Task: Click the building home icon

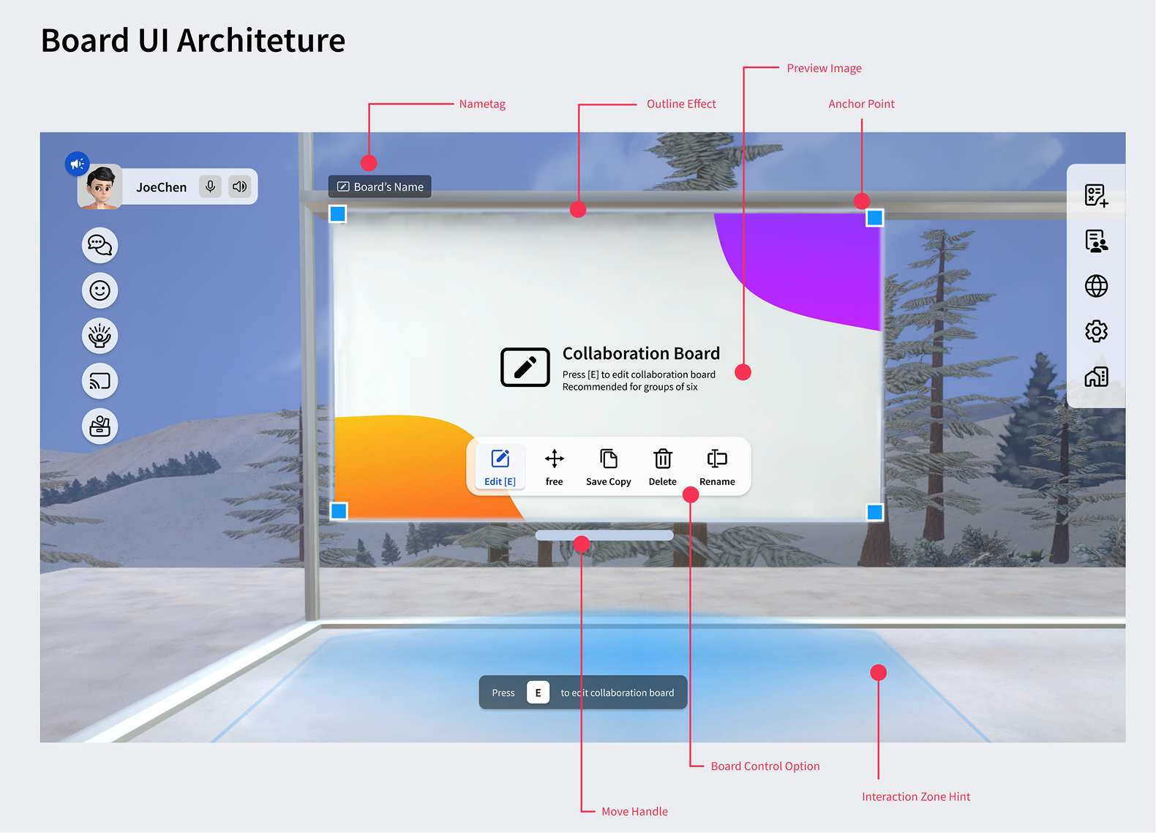Action: [1095, 377]
